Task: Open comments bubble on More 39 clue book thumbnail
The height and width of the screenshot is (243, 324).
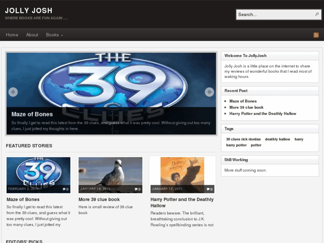Action: click(x=138, y=189)
